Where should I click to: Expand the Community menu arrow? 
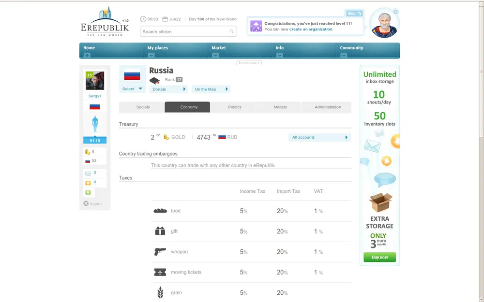(x=344, y=55)
